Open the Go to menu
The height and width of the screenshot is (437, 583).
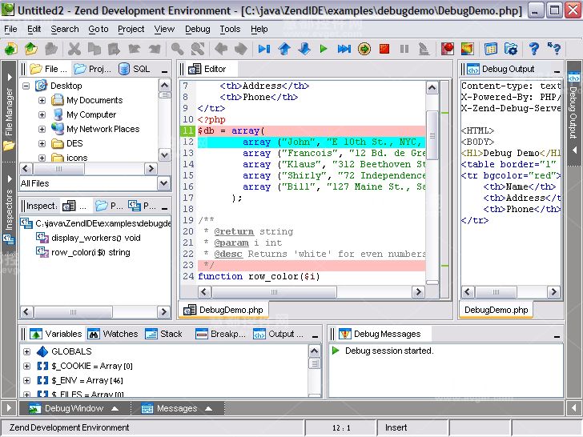[x=99, y=29]
